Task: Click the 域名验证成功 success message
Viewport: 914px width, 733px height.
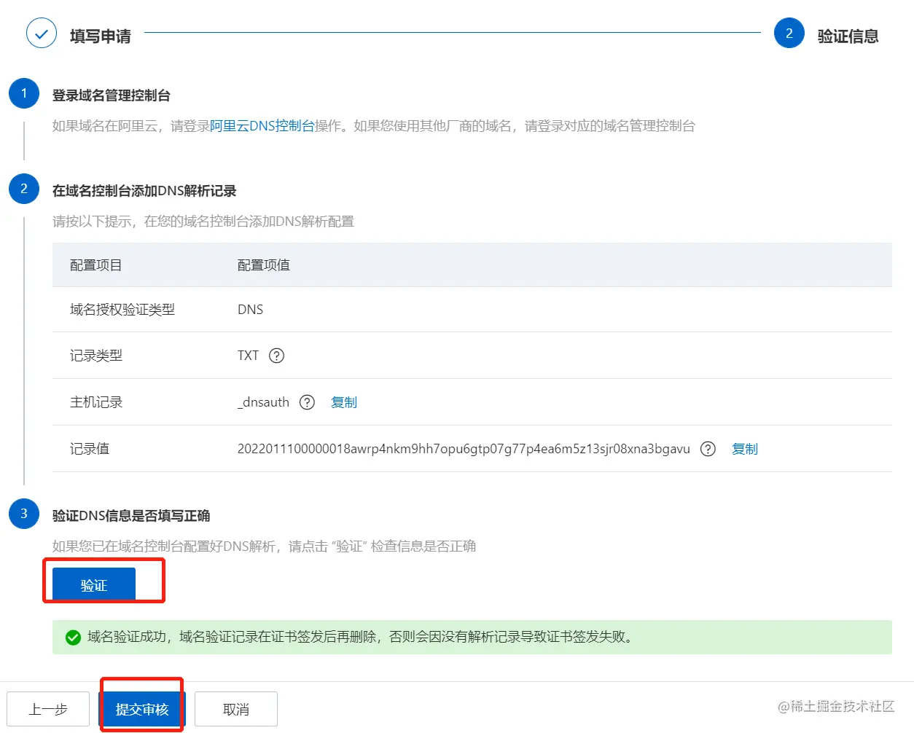Action: click(x=362, y=637)
